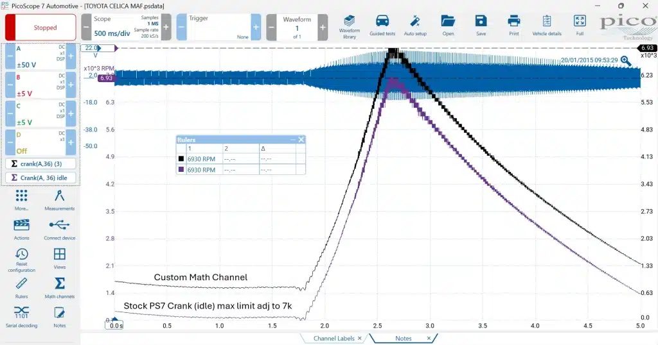Go to the next waveform buffer
The image size is (658, 345).
coord(323,27)
